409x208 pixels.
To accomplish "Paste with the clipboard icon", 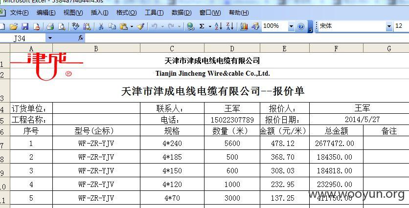I will (x=124, y=26).
